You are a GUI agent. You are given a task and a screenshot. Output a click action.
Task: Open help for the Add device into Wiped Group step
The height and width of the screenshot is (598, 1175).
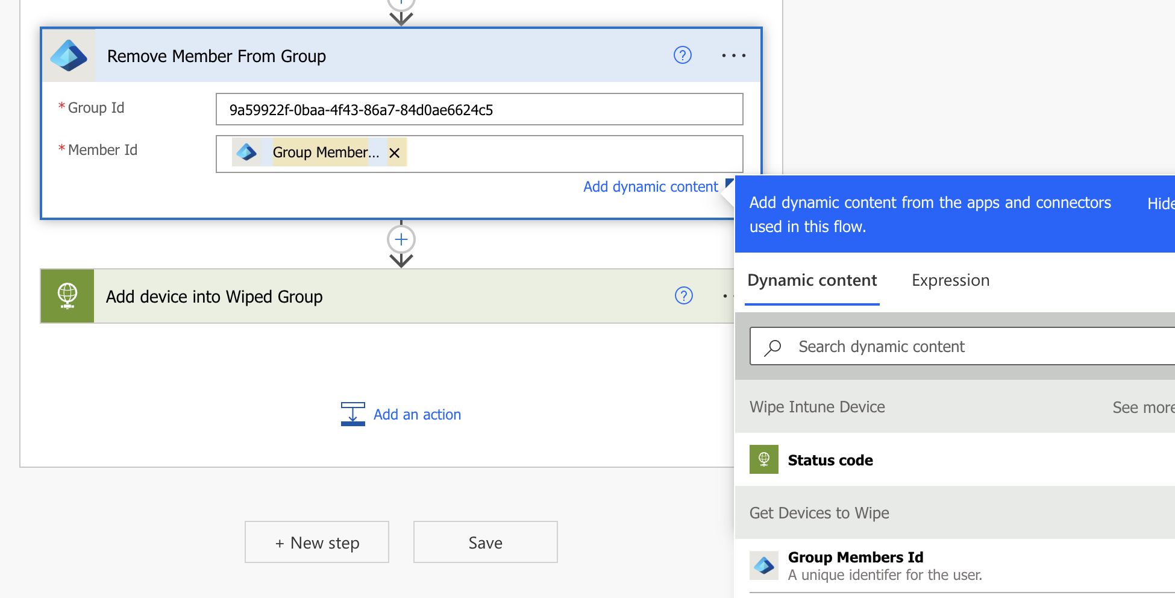(683, 296)
